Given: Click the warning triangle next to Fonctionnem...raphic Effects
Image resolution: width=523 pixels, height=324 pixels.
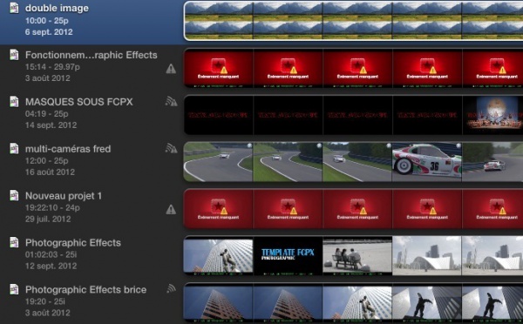Looking at the screenshot, I should click(171, 69).
